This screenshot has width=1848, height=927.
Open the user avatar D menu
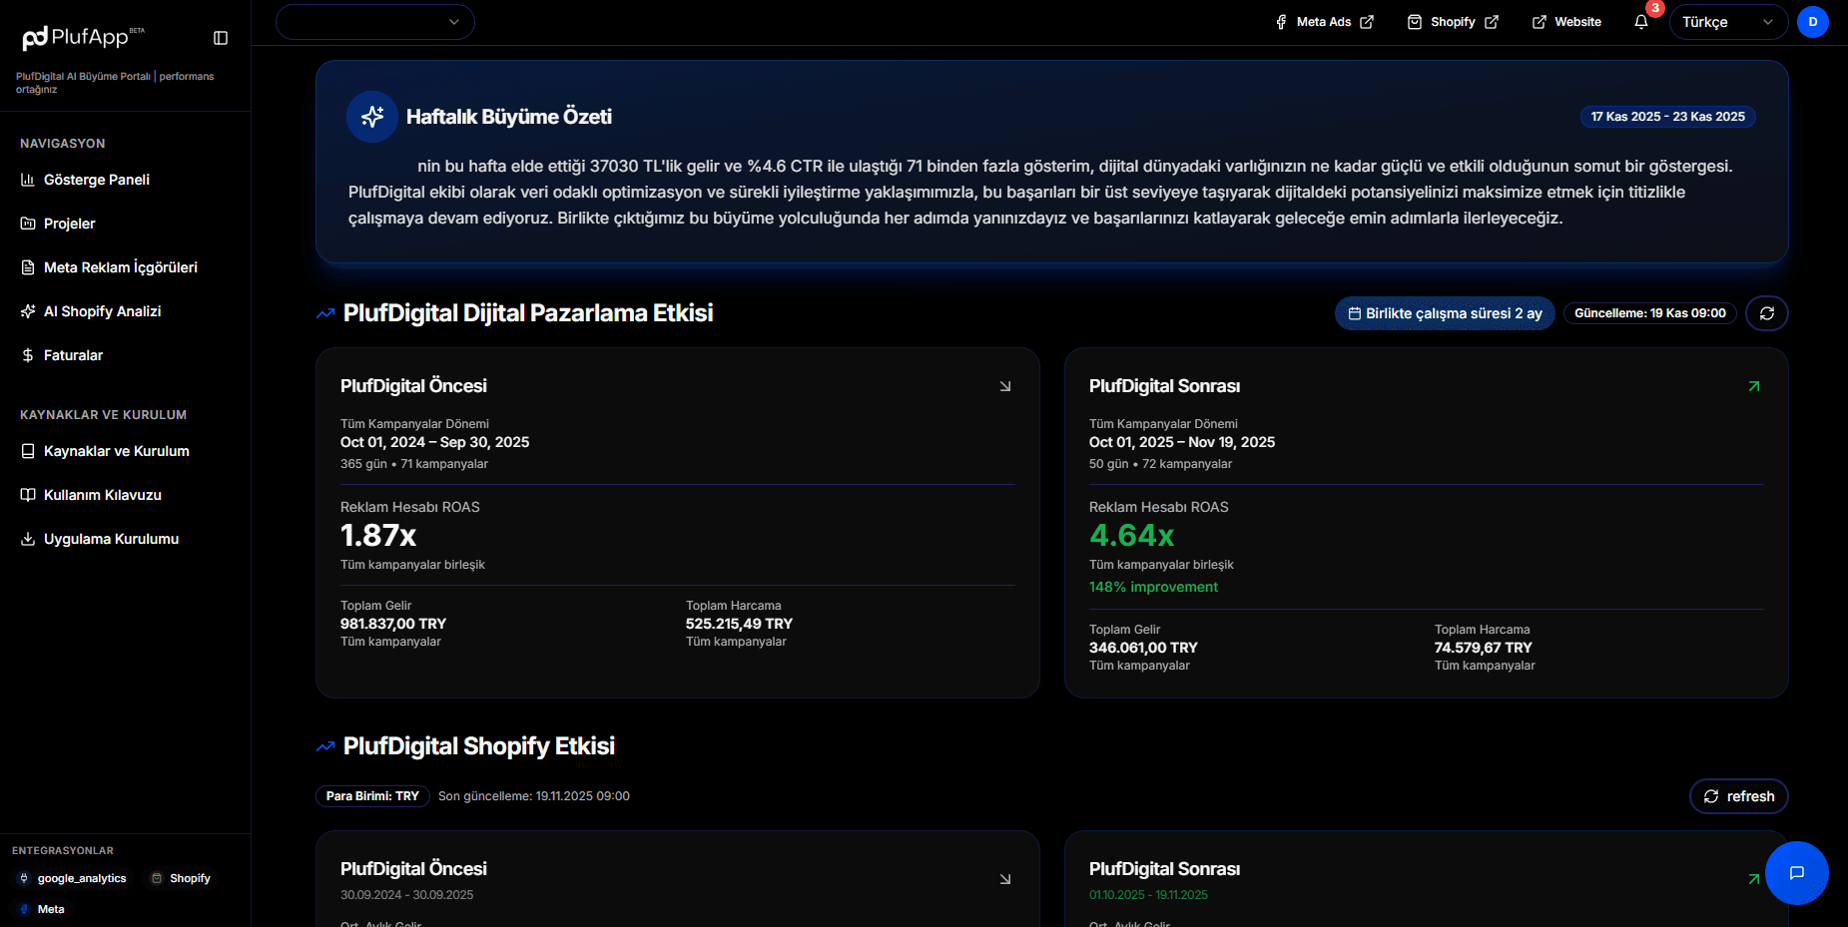pos(1813,22)
